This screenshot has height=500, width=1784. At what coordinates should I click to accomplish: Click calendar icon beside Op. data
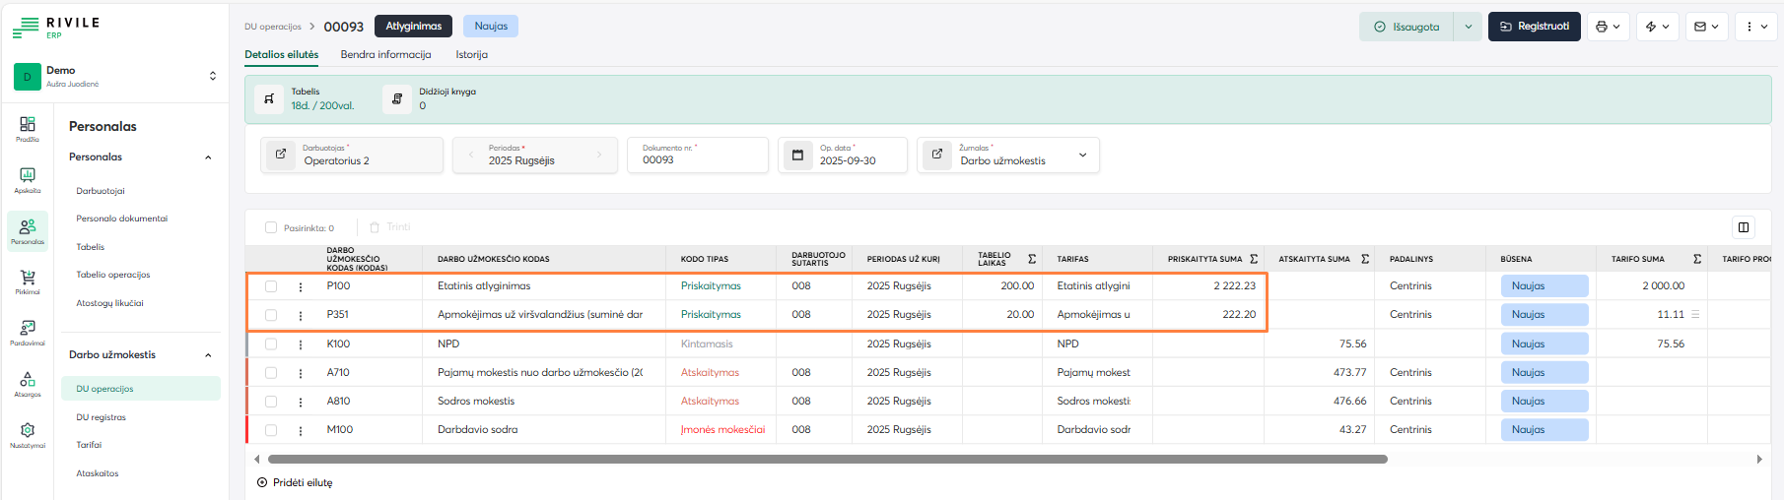pyautogui.click(x=797, y=155)
